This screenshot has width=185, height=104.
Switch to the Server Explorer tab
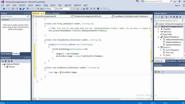pyautogui.click(x=6, y=54)
